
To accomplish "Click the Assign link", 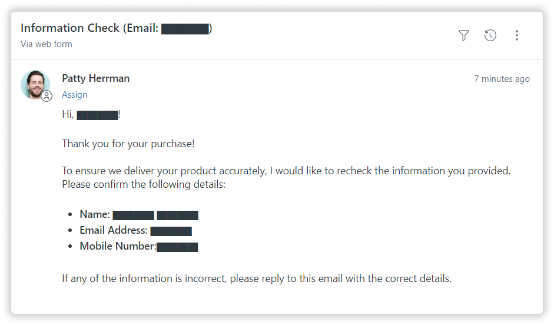I will coord(74,95).
